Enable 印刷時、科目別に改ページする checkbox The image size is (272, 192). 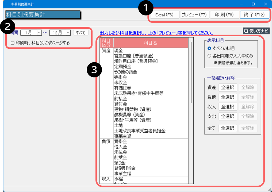coord(13,43)
